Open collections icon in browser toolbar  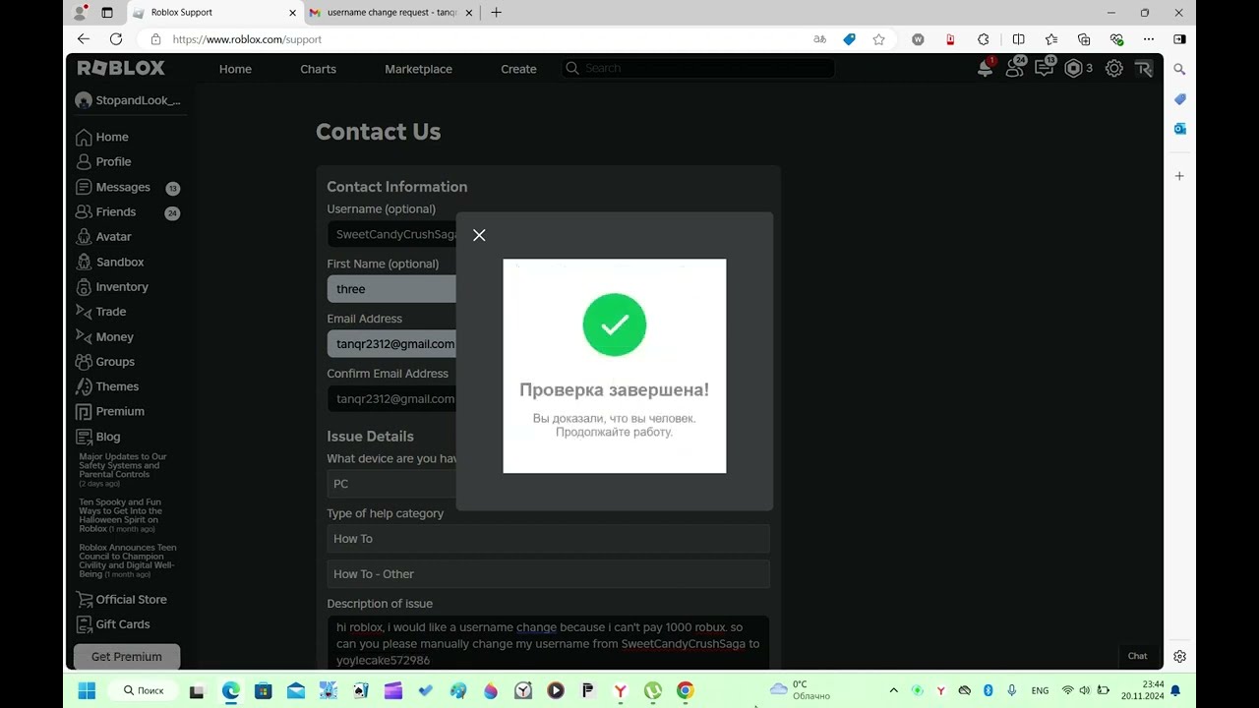click(x=1084, y=39)
